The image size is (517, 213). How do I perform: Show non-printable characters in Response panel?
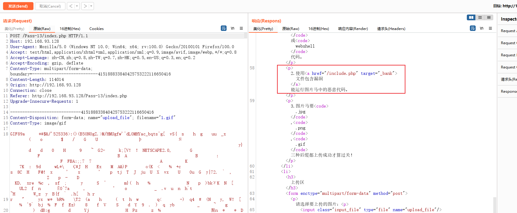click(x=481, y=28)
